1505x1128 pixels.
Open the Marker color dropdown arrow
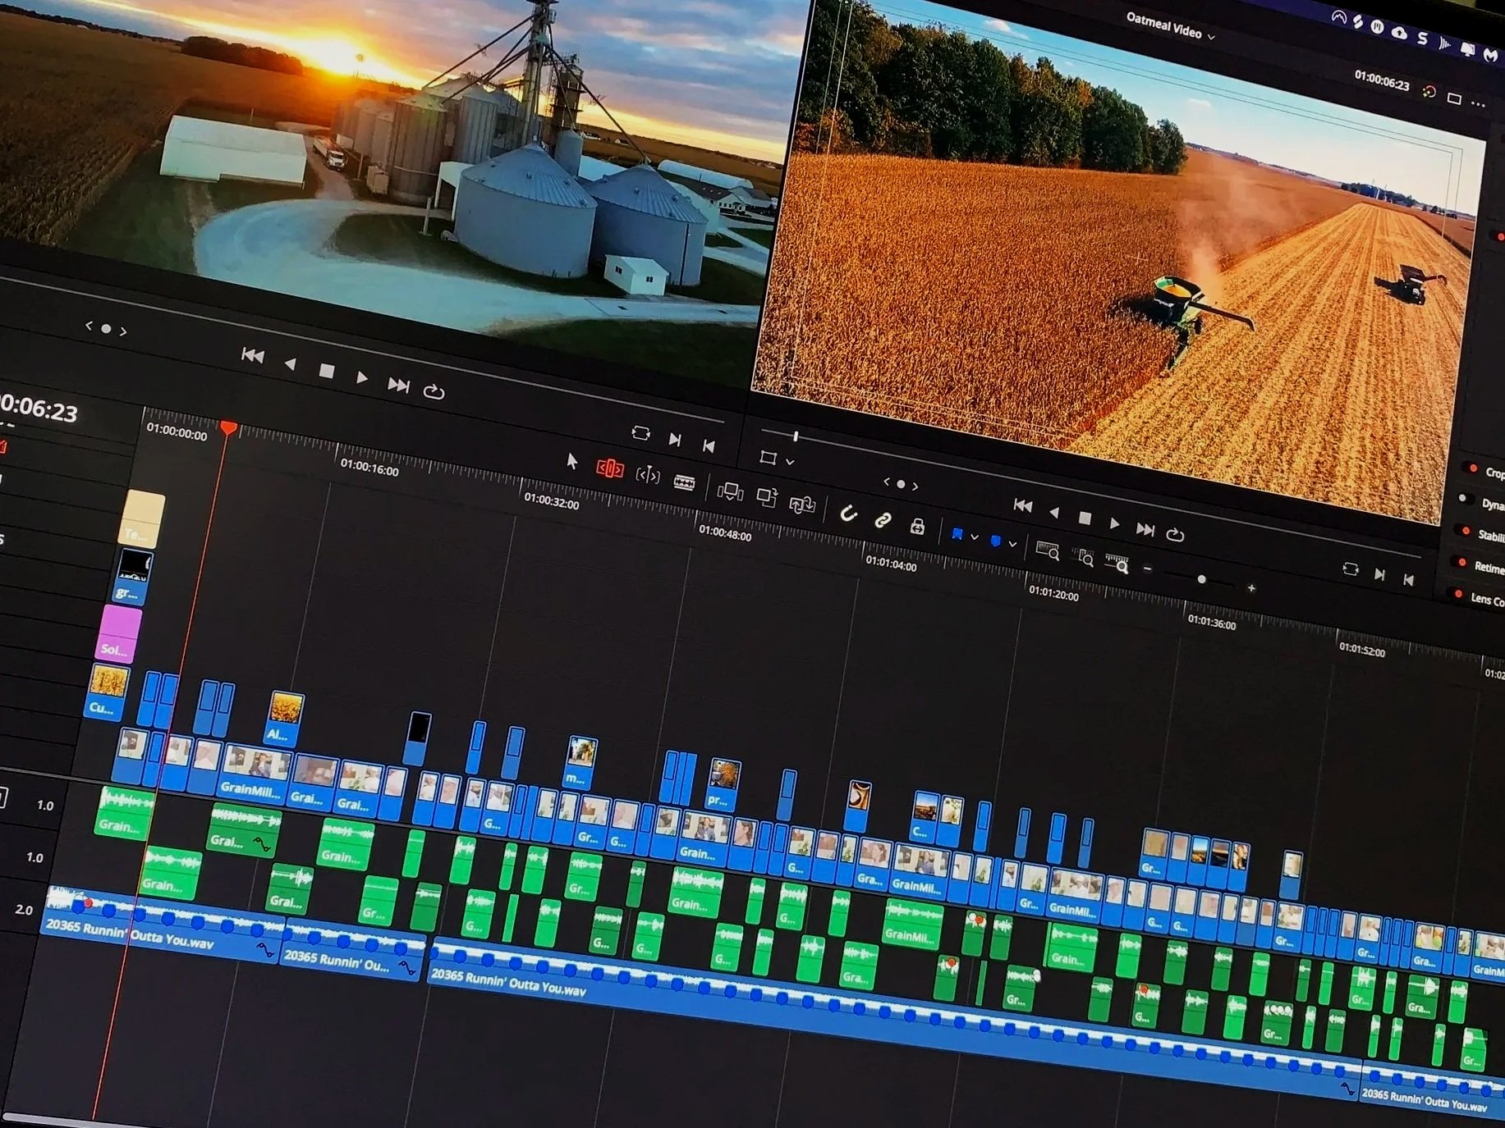pos(1013,544)
